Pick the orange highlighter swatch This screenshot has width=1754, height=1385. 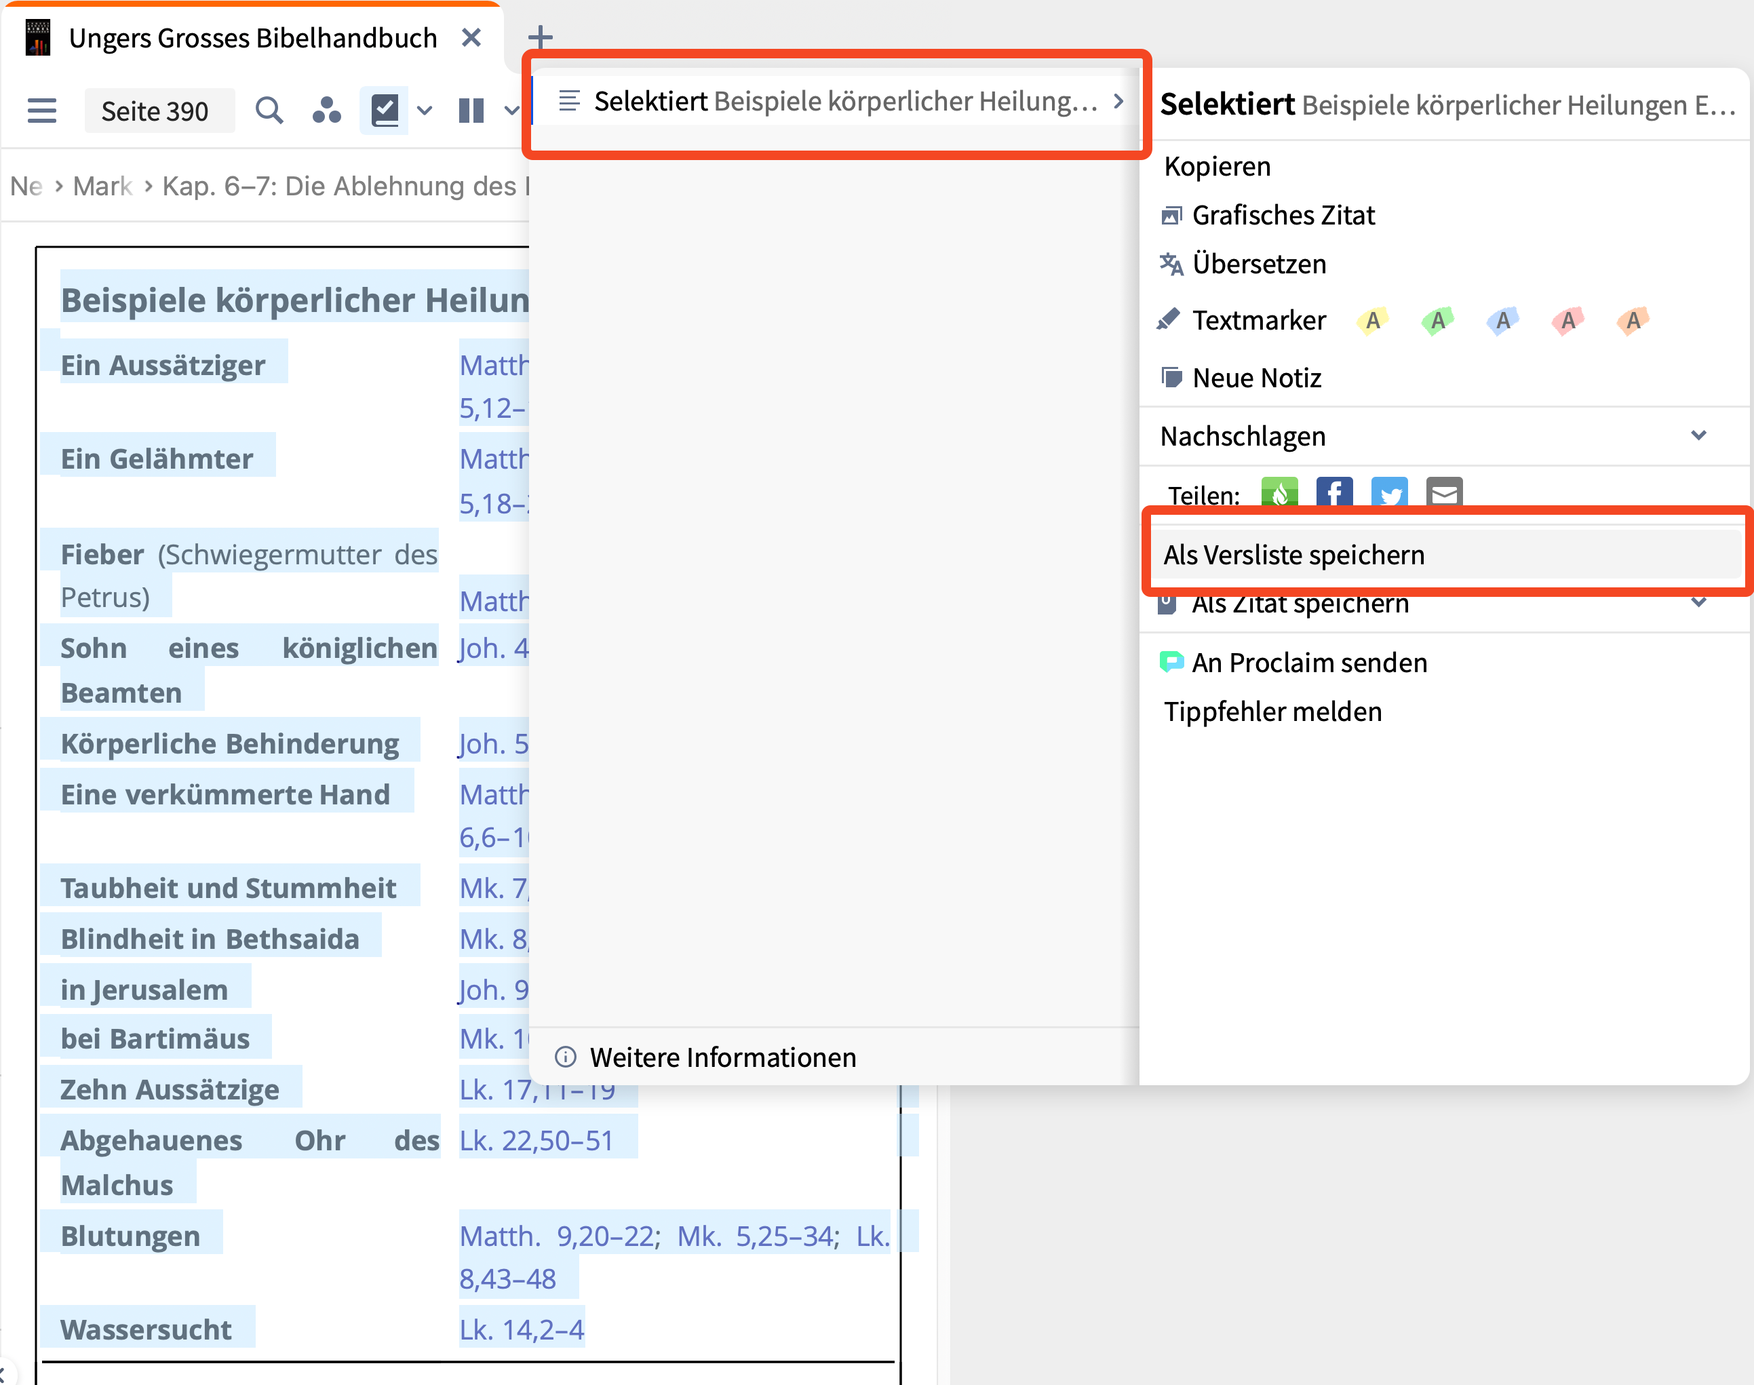[x=1633, y=321]
